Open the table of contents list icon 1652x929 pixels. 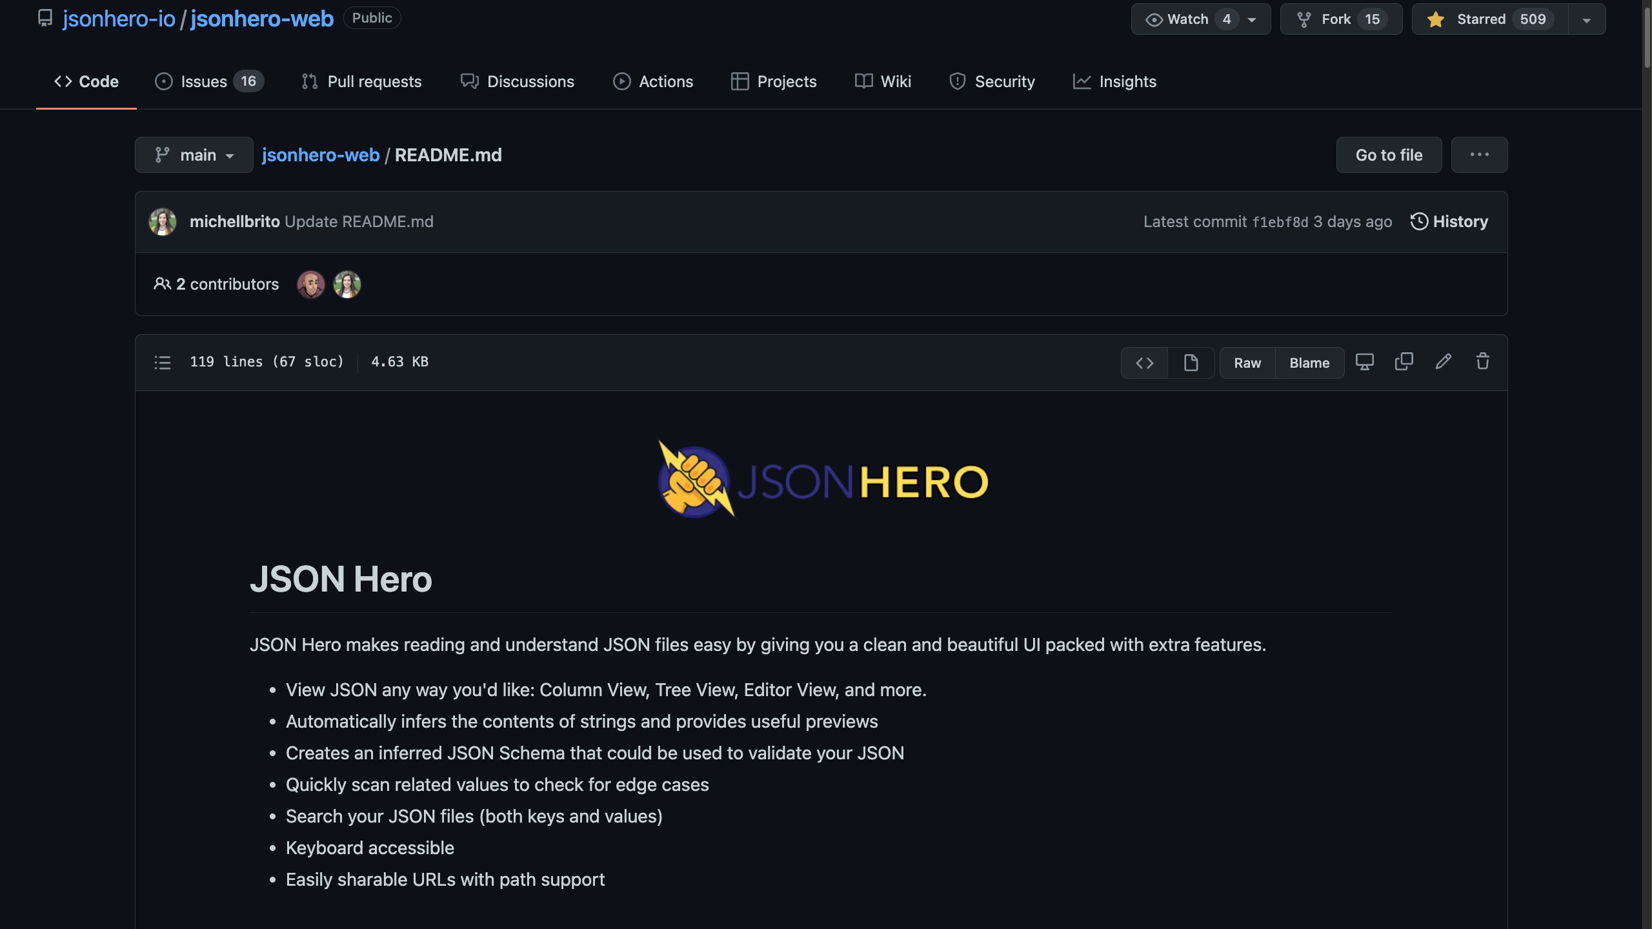coord(163,363)
